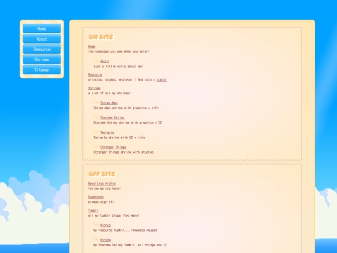Open the Home button in sidebar
Screen dimensions: 337x253
42,29
